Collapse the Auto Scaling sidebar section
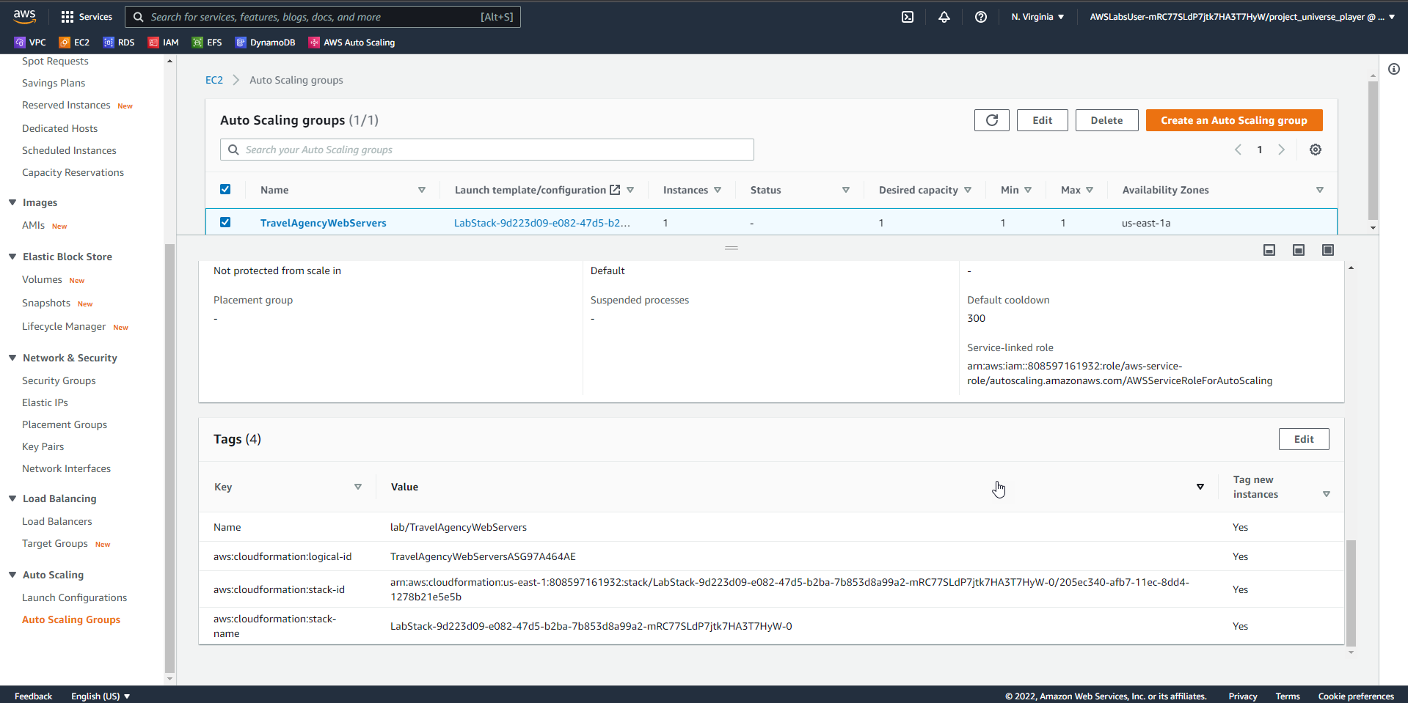The width and height of the screenshot is (1408, 703). click(12, 575)
